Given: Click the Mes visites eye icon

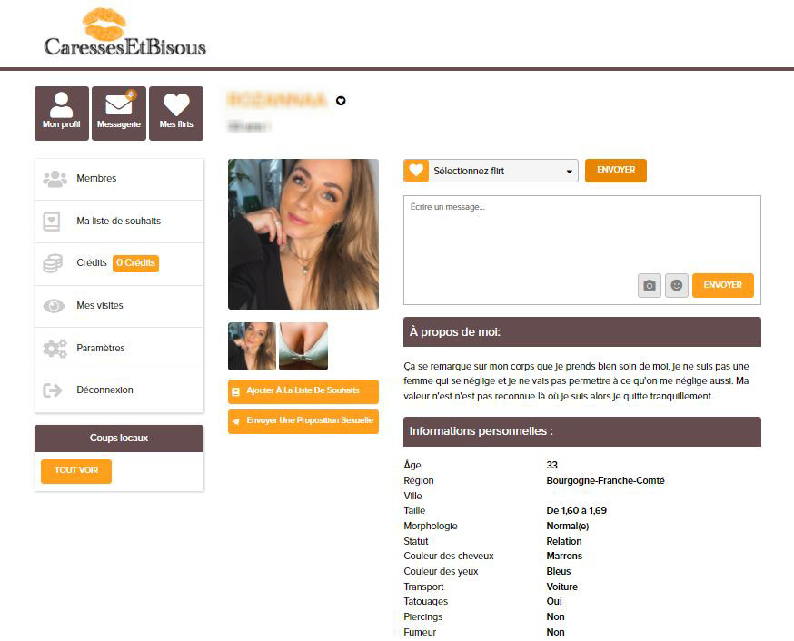Looking at the screenshot, I should 54,306.
